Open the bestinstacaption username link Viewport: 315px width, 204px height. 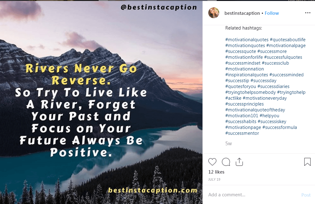point(242,13)
